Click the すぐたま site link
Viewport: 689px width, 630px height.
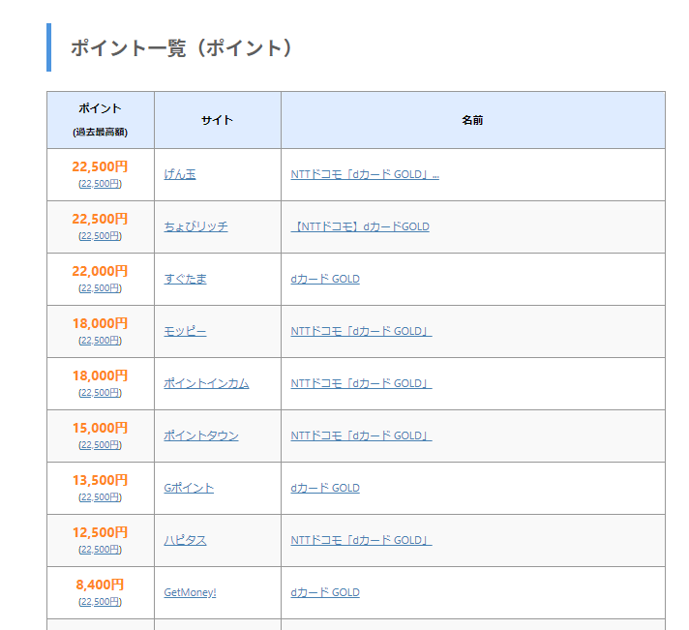[x=185, y=279]
